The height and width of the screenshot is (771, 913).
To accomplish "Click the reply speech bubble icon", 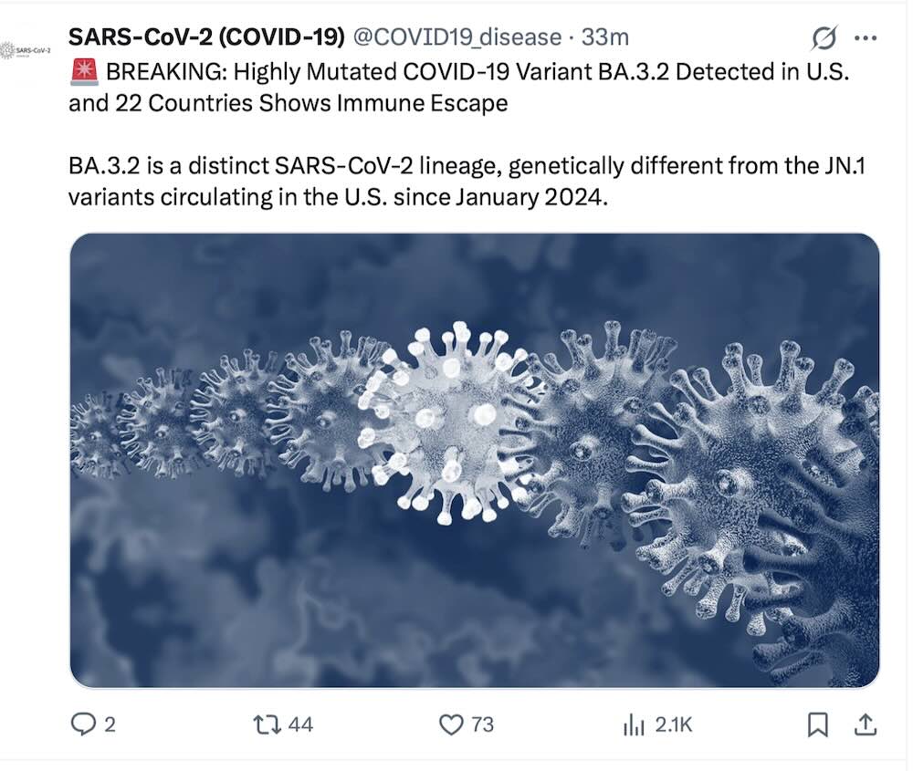I will point(85,724).
